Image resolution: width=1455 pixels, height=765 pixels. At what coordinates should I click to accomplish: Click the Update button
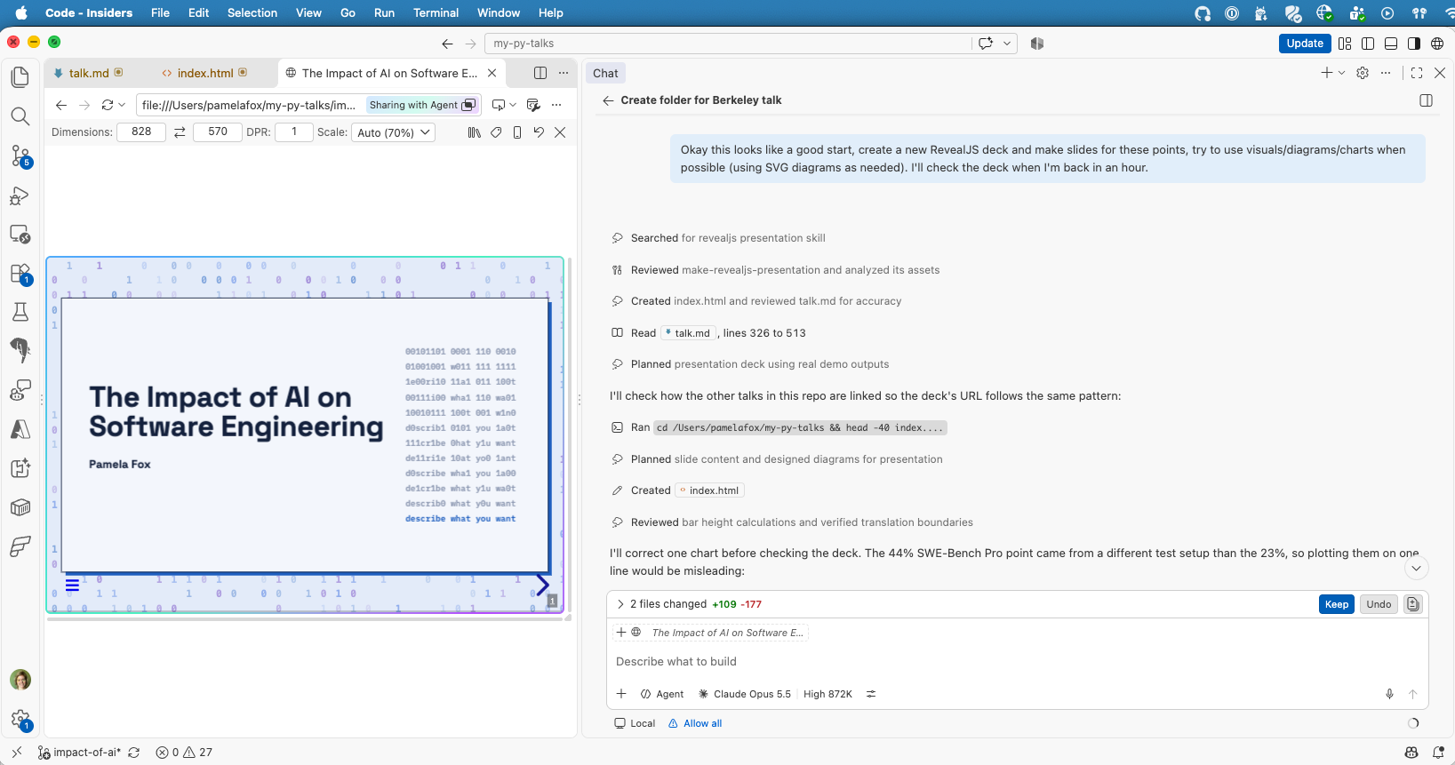[1305, 44]
